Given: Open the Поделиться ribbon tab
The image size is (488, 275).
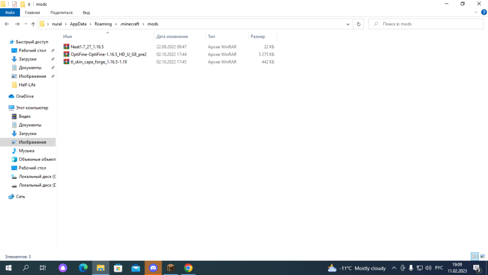Looking at the screenshot, I should (61, 13).
